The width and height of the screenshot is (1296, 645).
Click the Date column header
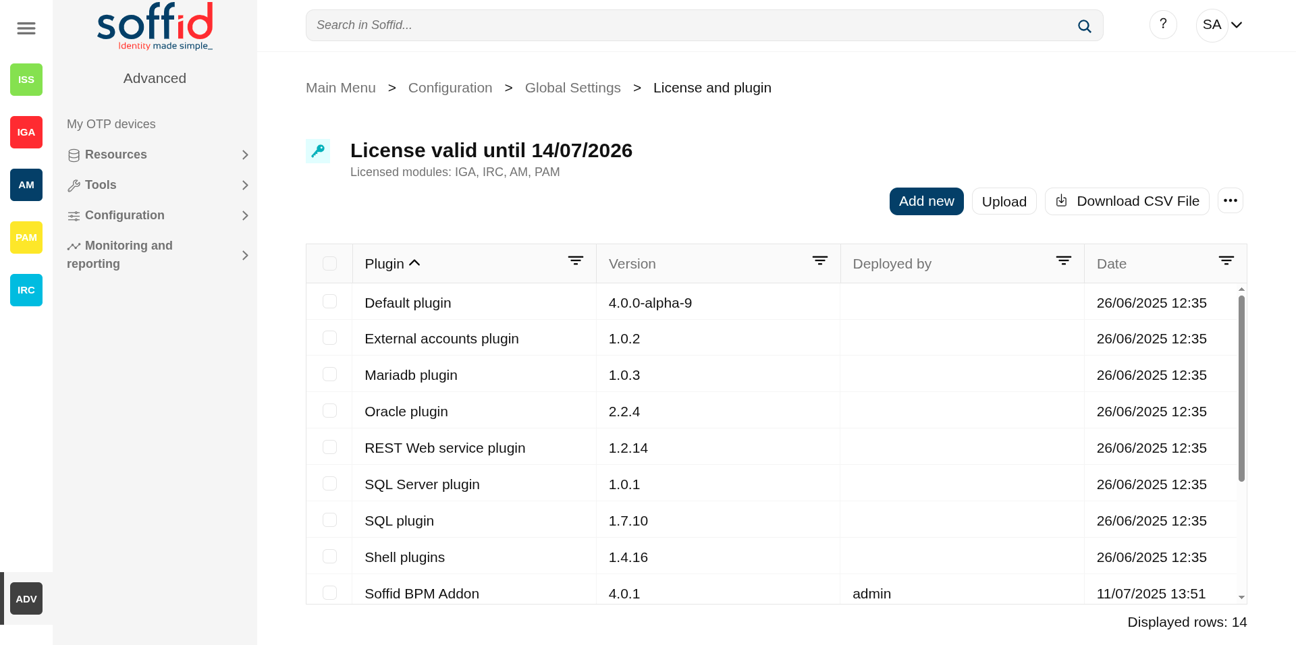1166,264
